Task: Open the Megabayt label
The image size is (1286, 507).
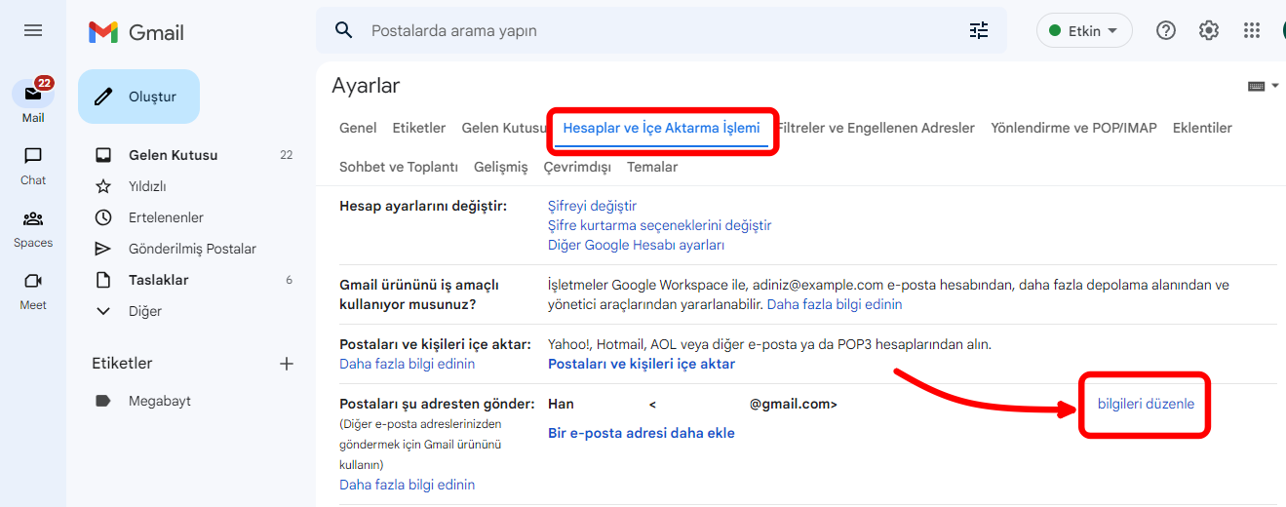Action: point(159,401)
